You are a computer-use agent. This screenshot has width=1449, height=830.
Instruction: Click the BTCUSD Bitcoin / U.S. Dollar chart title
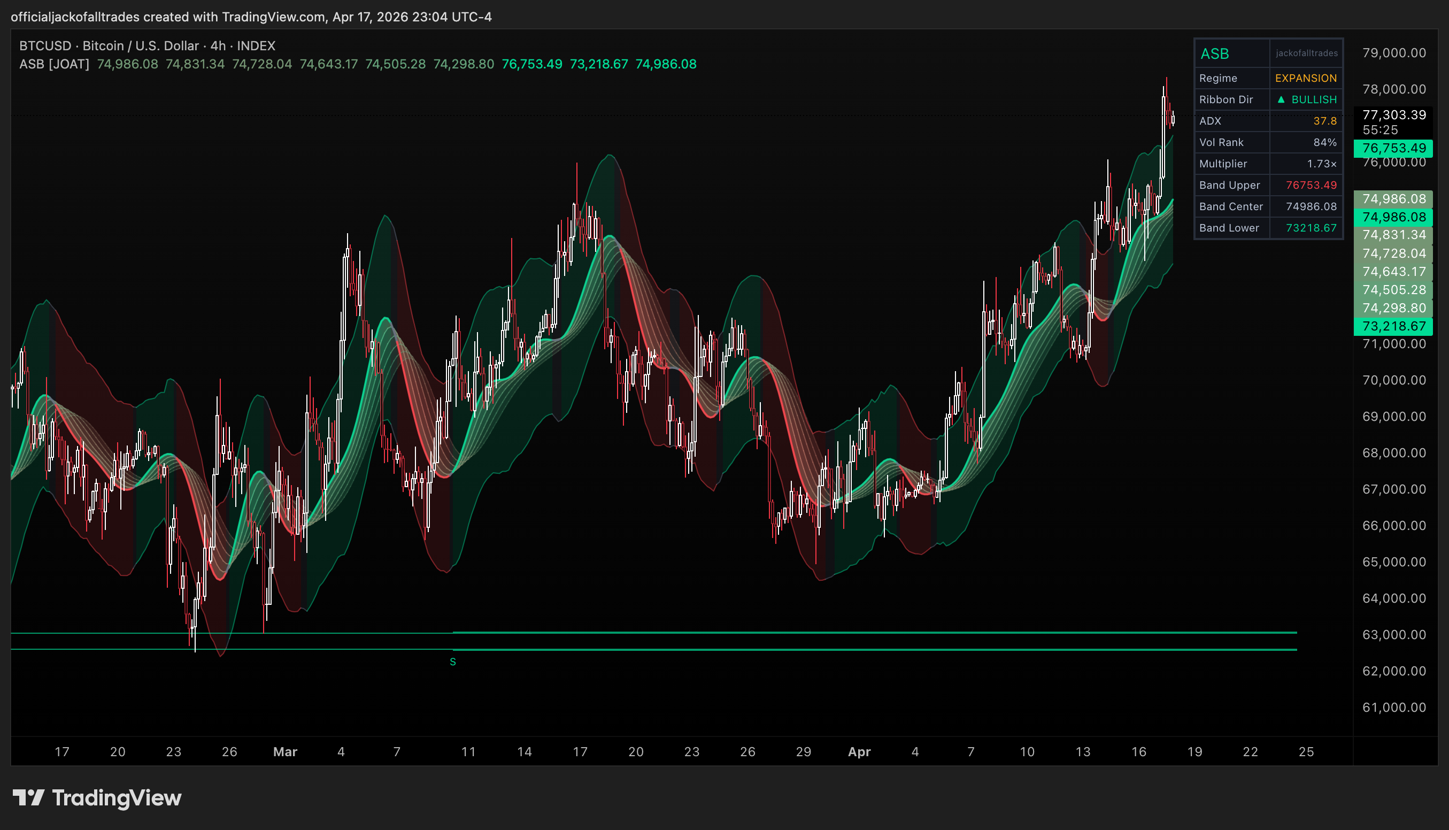[x=148, y=45]
